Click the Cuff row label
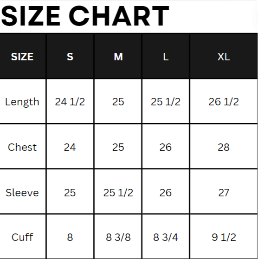This screenshot has width=258, height=259. pos(22,237)
